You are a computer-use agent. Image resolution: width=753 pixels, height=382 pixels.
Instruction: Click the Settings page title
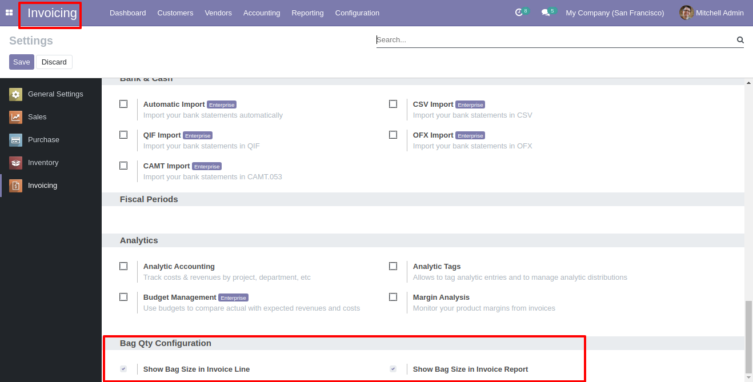click(x=31, y=41)
